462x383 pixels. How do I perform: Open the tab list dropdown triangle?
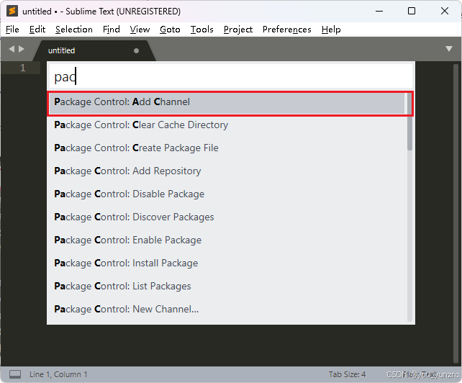coord(449,49)
